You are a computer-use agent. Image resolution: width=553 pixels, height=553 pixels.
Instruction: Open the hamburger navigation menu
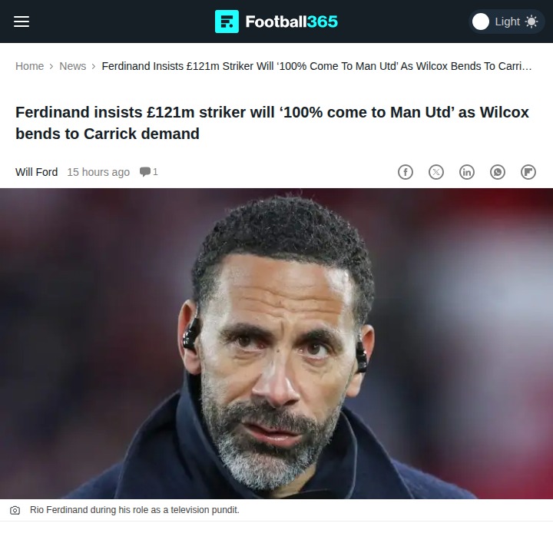(x=22, y=22)
